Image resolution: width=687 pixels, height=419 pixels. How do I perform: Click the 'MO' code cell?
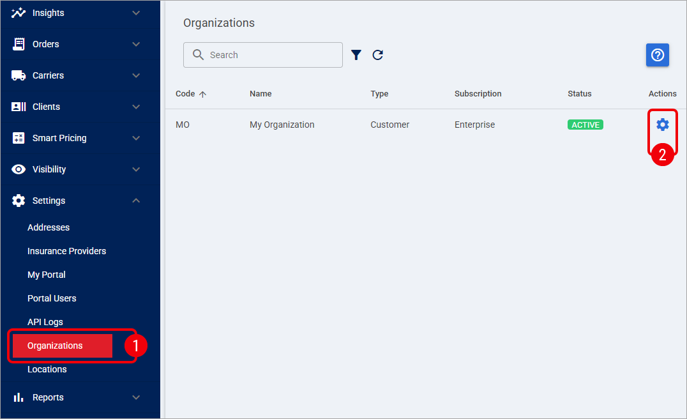click(x=183, y=125)
